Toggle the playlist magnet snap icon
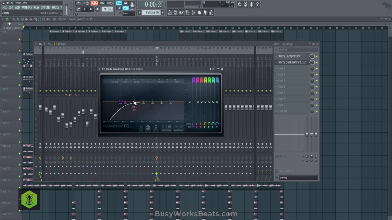This screenshot has width=392, height=220. (x=7, y=19)
